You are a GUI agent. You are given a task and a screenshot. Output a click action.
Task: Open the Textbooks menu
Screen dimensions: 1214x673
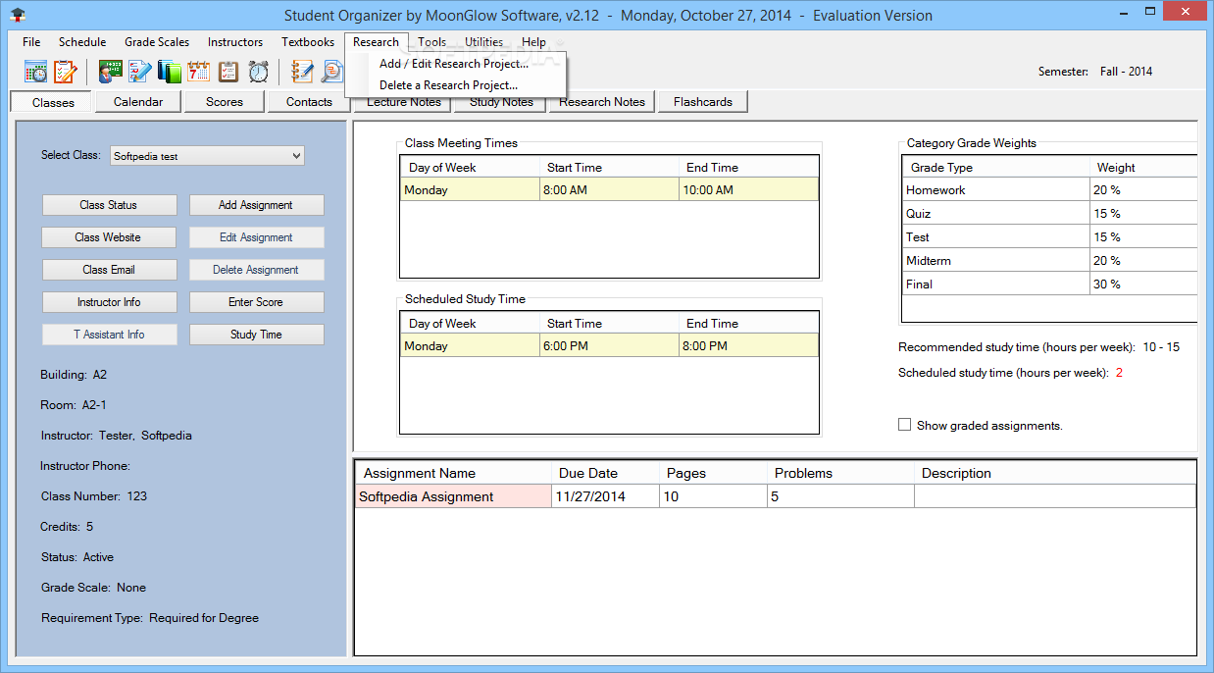click(x=308, y=42)
